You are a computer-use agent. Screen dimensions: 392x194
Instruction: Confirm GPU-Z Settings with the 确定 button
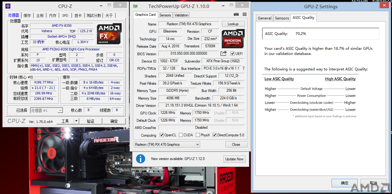(345, 183)
